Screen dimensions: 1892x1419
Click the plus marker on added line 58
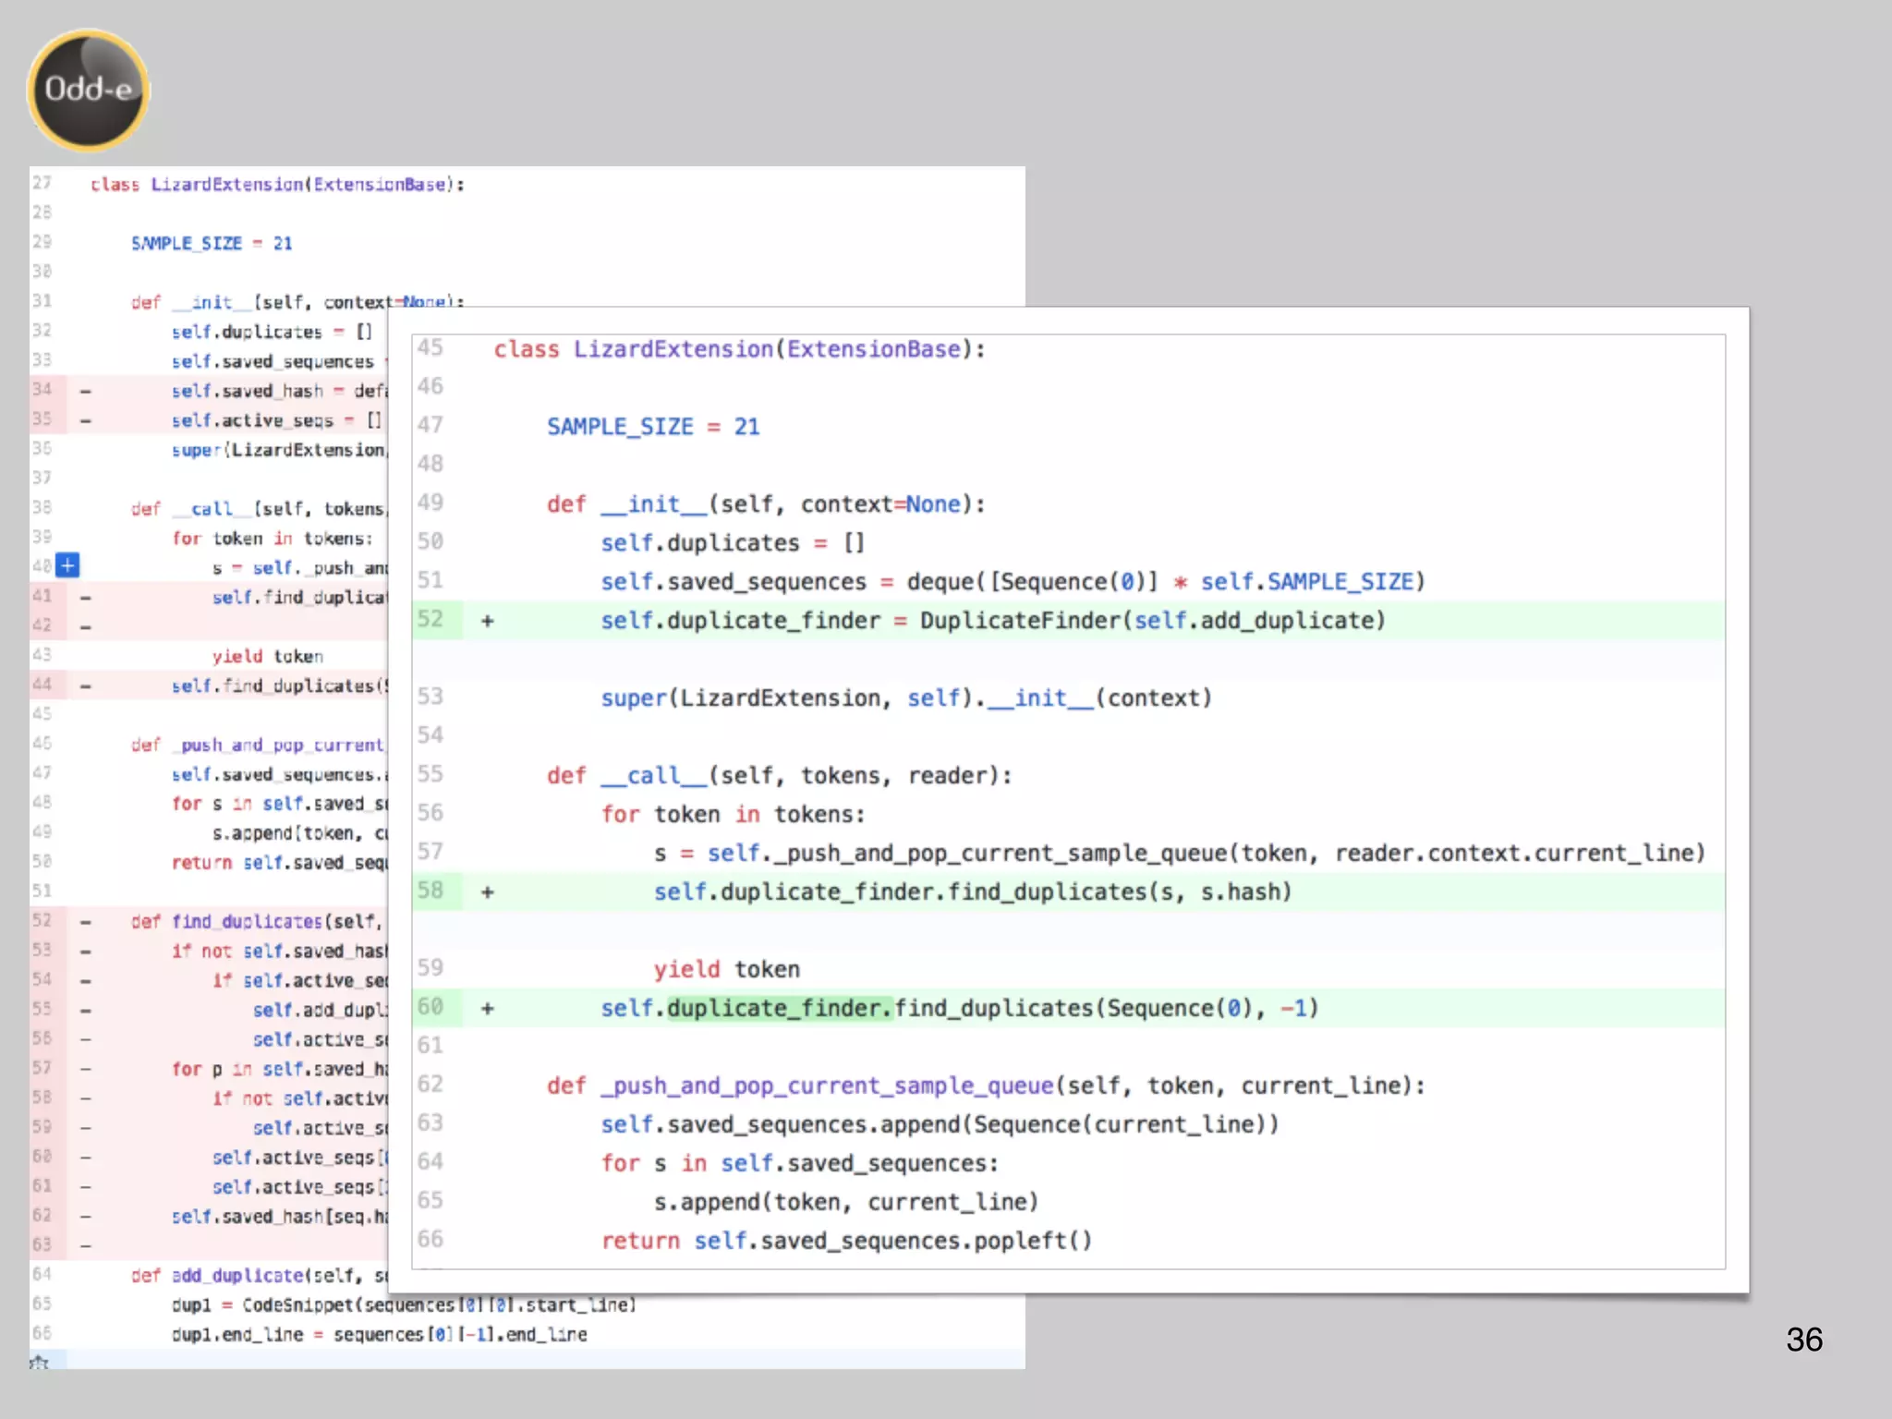(x=487, y=892)
